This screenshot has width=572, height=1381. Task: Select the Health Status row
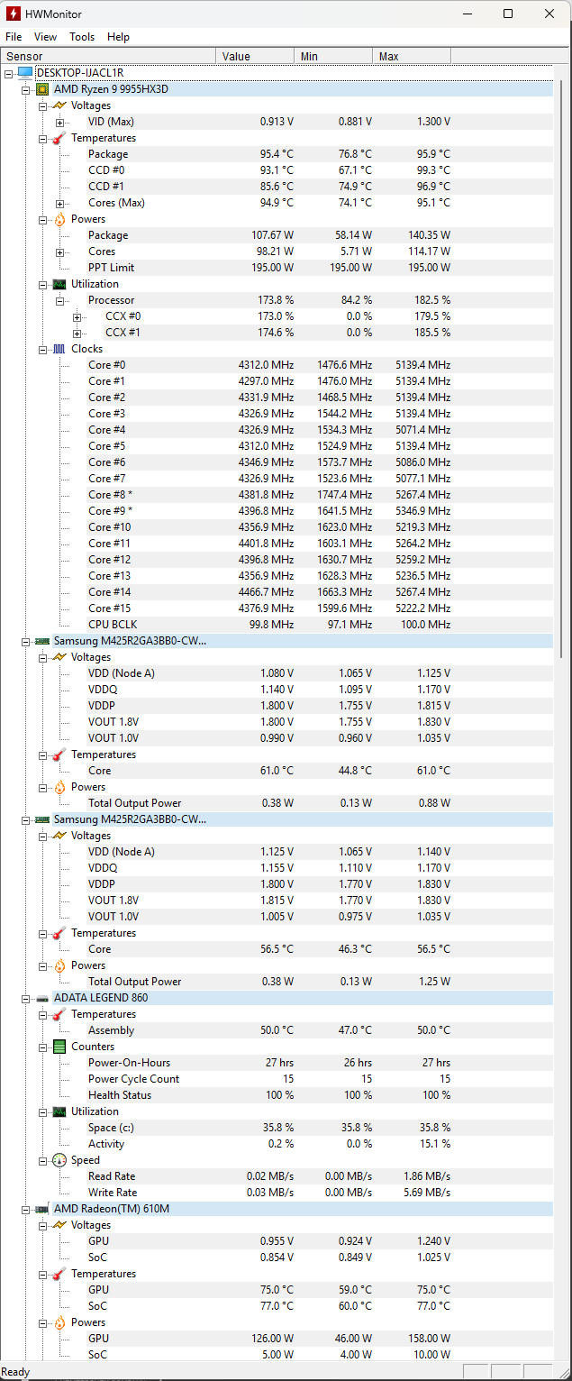click(277, 1095)
